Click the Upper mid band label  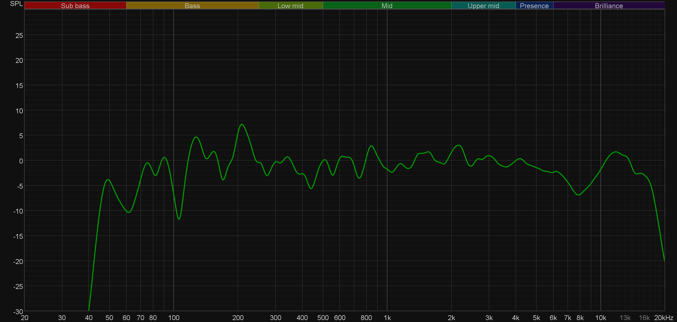tap(483, 6)
